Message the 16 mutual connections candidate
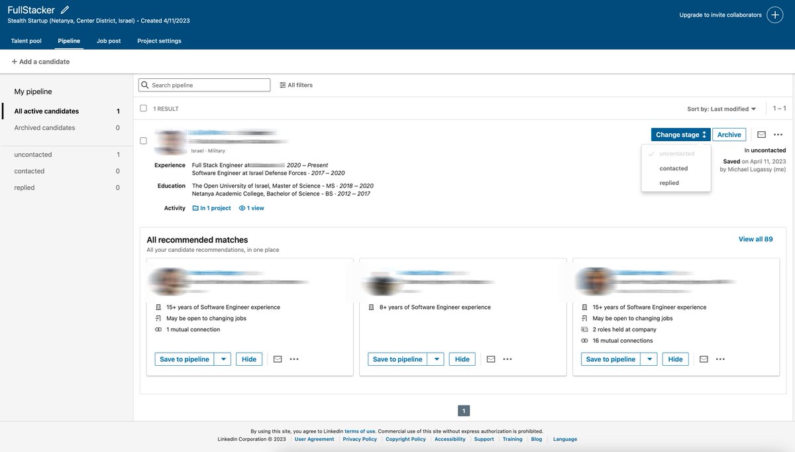Image resolution: width=795 pixels, height=452 pixels. point(704,359)
